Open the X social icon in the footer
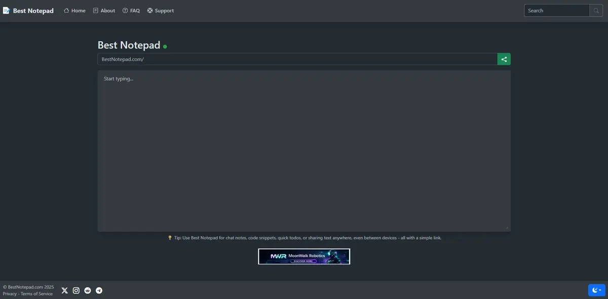The height and width of the screenshot is (299, 608). point(63,289)
